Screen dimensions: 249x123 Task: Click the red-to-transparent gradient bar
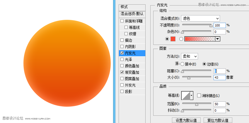200,39
